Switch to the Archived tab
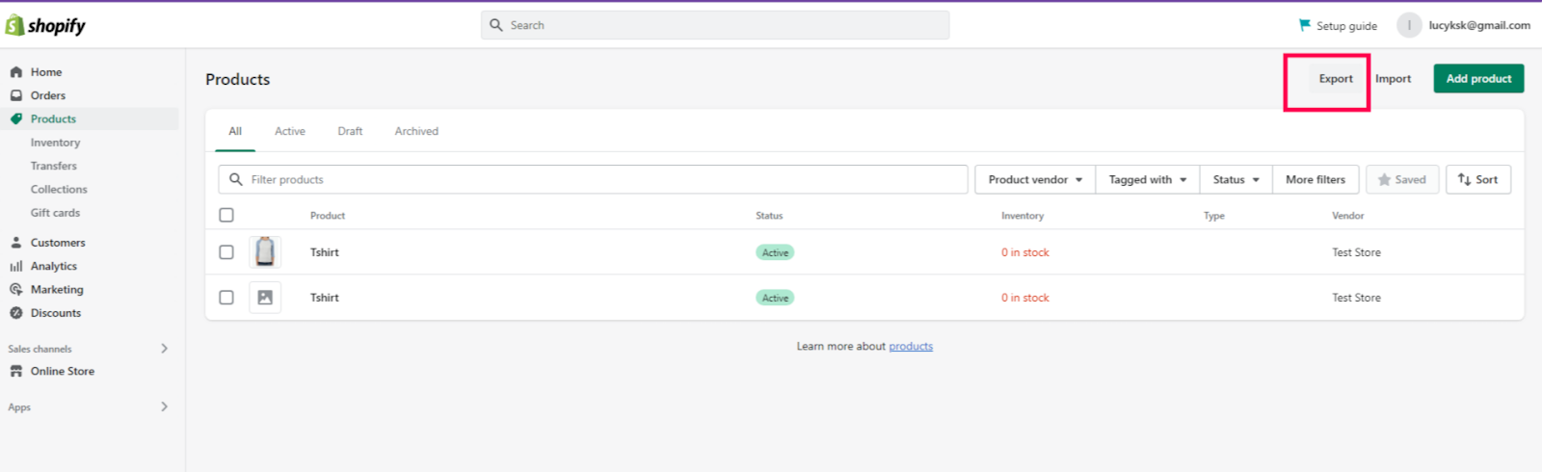Screen dimensions: 1542x472 (x=416, y=132)
